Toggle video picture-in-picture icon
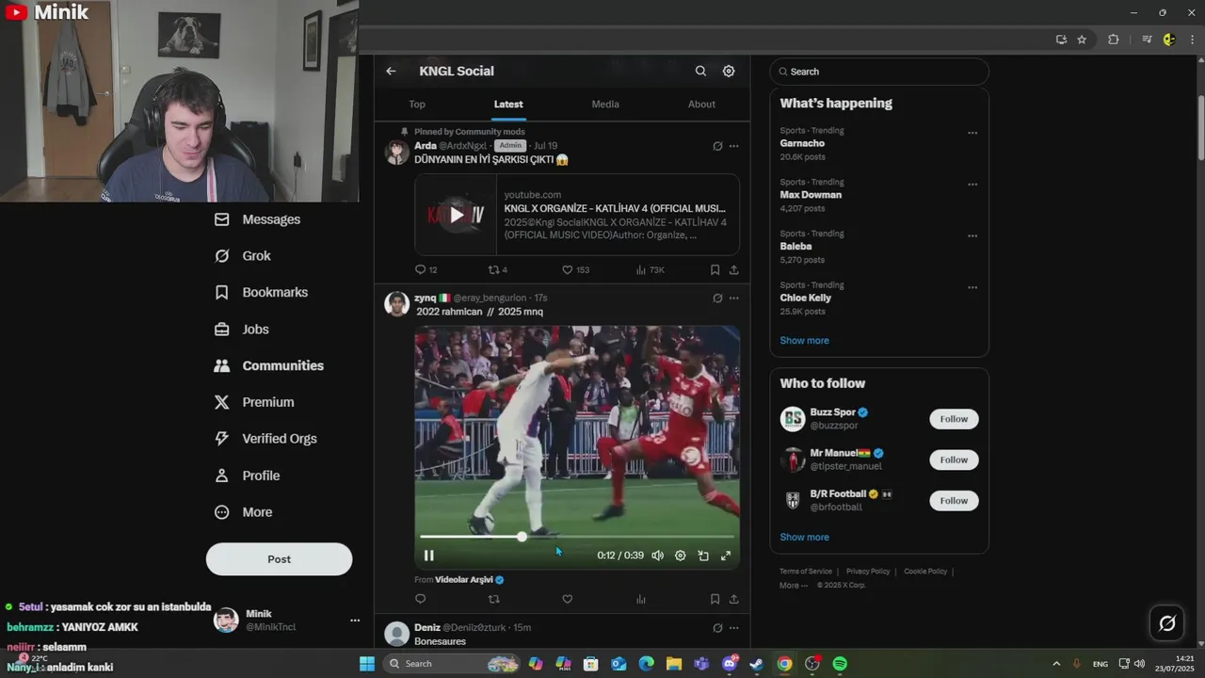 tap(703, 556)
